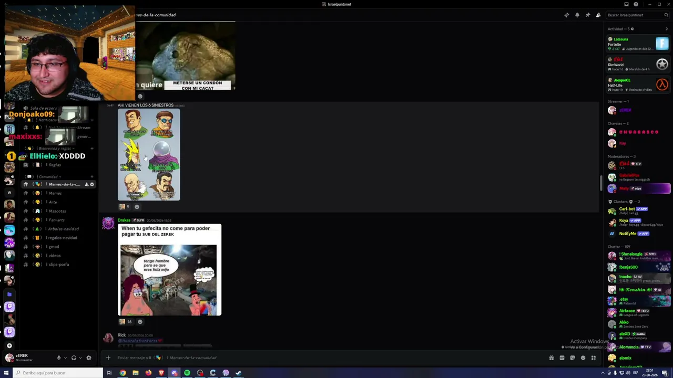Open the six sinister villains image
673x378 pixels.
tap(149, 155)
